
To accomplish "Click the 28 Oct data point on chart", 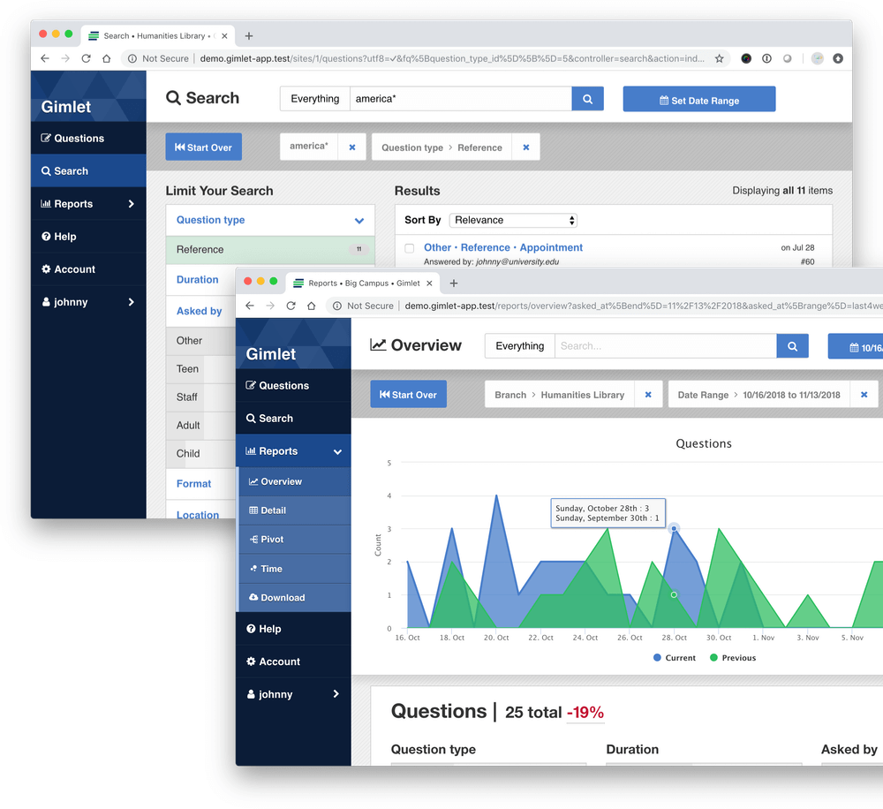I will coord(674,528).
